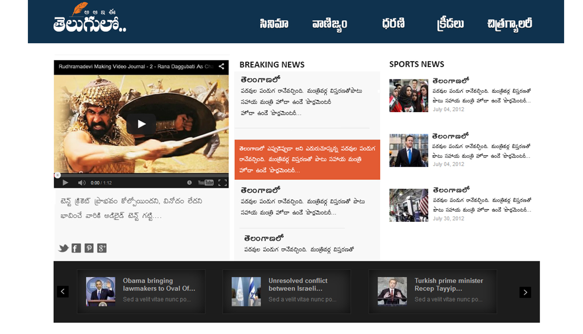Click the Facebook share icon

click(x=76, y=248)
